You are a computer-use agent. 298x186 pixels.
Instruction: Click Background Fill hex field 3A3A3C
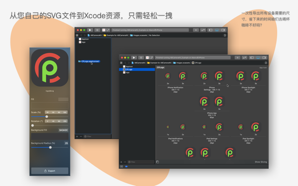click(x=63, y=130)
